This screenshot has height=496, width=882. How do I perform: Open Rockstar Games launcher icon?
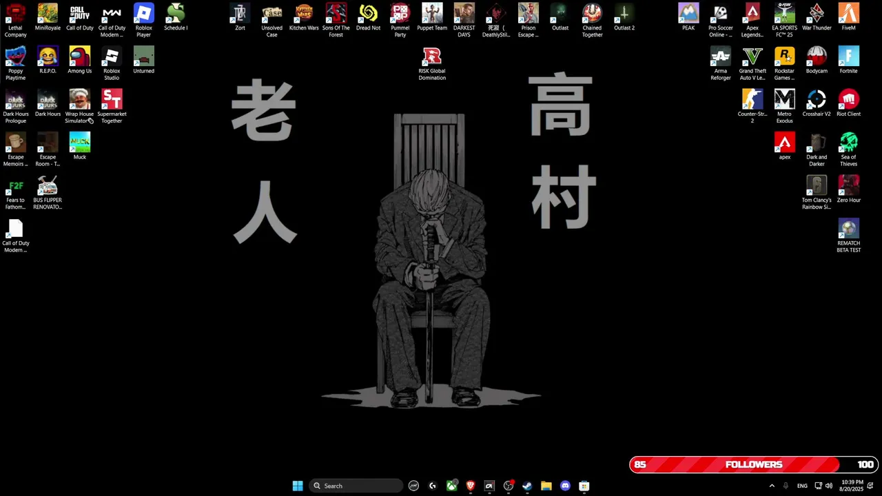tap(784, 63)
